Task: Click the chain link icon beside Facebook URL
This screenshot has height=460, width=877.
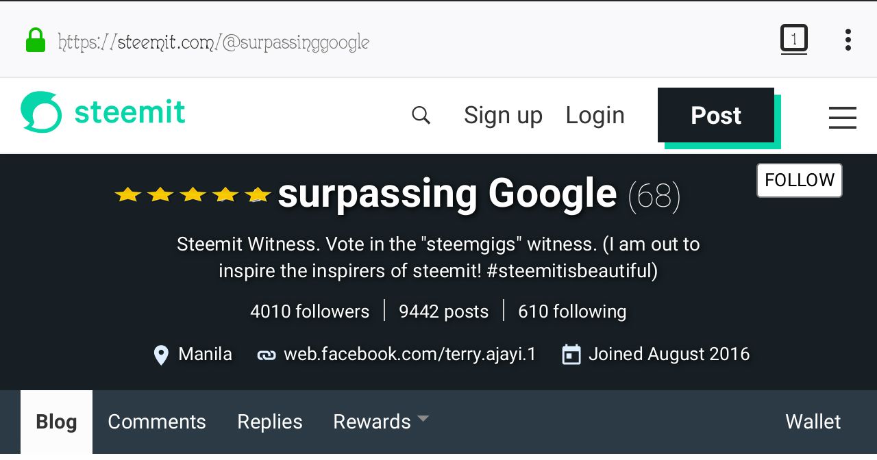Action: point(266,355)
